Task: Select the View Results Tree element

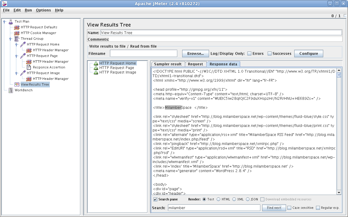Action: [35, 84]
